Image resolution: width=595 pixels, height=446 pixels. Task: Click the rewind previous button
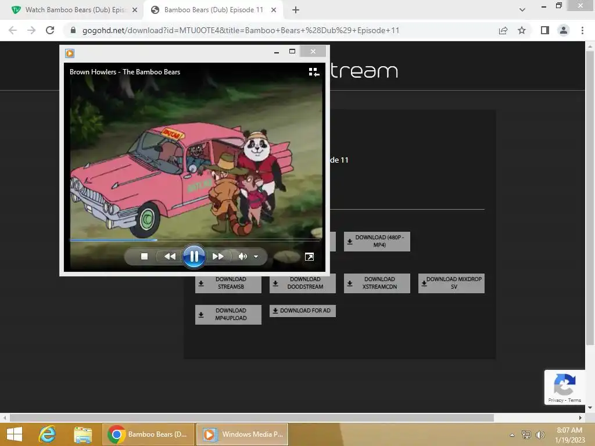coord(170,257)
